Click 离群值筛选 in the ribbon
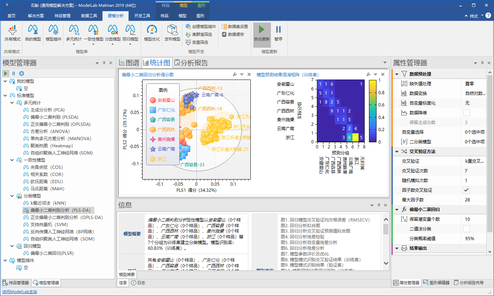494x296 pixels. point(199,34)
